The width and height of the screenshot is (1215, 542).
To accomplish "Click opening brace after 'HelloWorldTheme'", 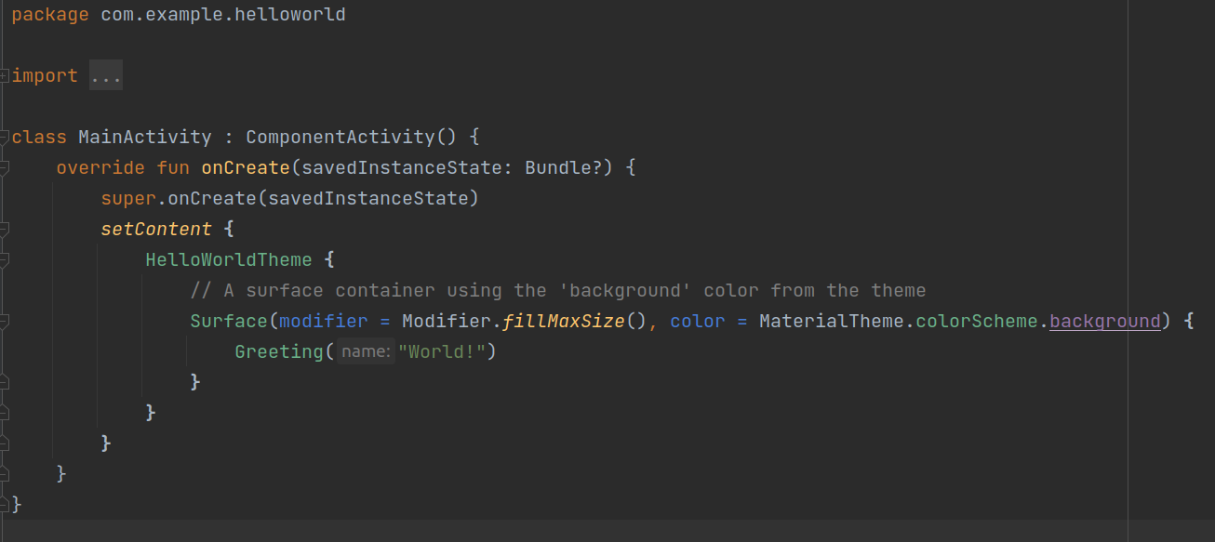I will [329, 260].
